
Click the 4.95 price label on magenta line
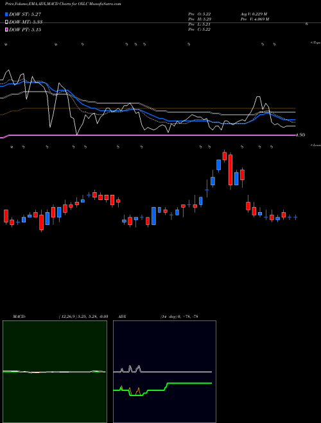coord(300,135)
